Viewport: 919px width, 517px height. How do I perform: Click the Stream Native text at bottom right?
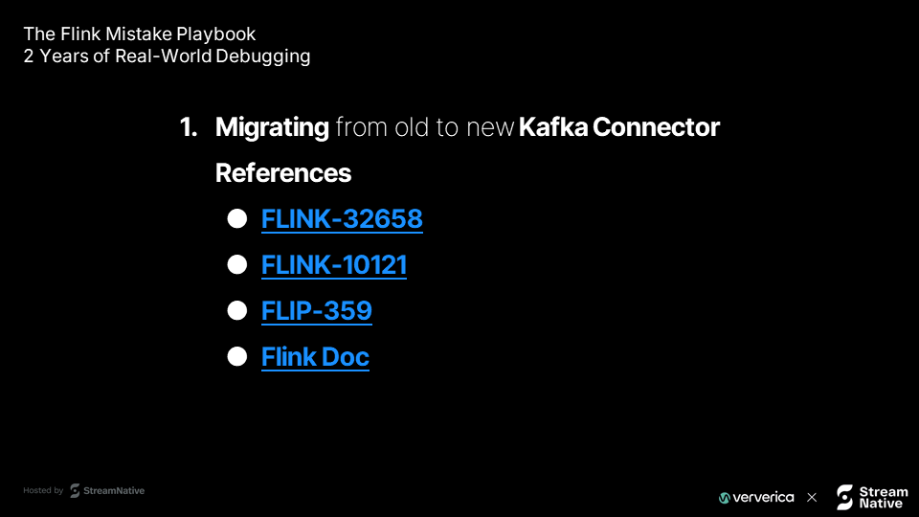[884, 498]
